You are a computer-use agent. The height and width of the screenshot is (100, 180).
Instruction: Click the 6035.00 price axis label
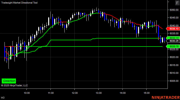click(x=174, y=33)
